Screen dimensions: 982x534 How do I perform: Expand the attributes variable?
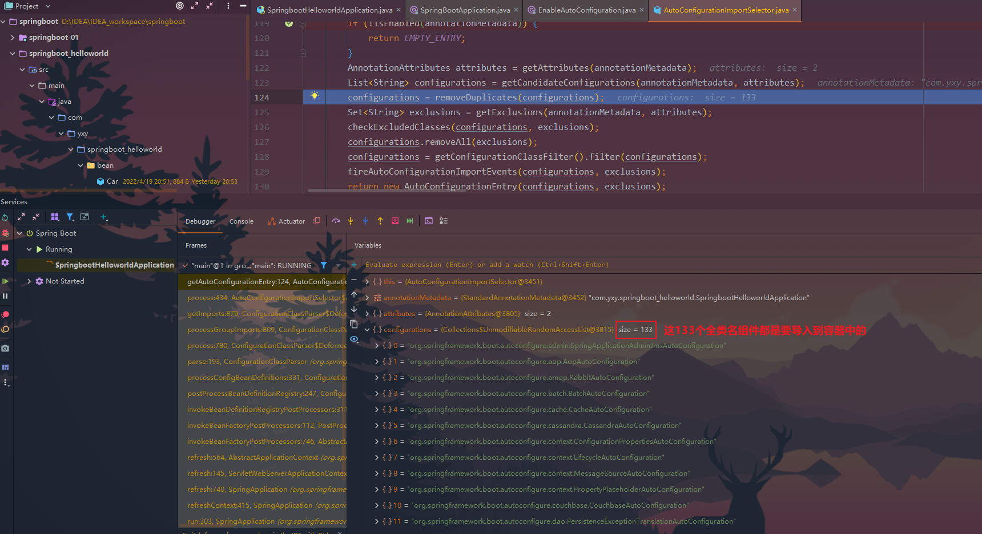[367, 314]
